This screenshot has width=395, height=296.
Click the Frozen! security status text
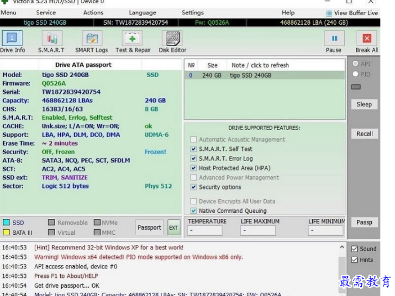tap(155, 152)
